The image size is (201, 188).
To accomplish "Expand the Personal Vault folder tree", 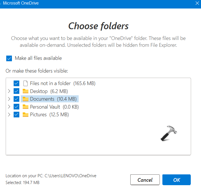I will [9, 107].
